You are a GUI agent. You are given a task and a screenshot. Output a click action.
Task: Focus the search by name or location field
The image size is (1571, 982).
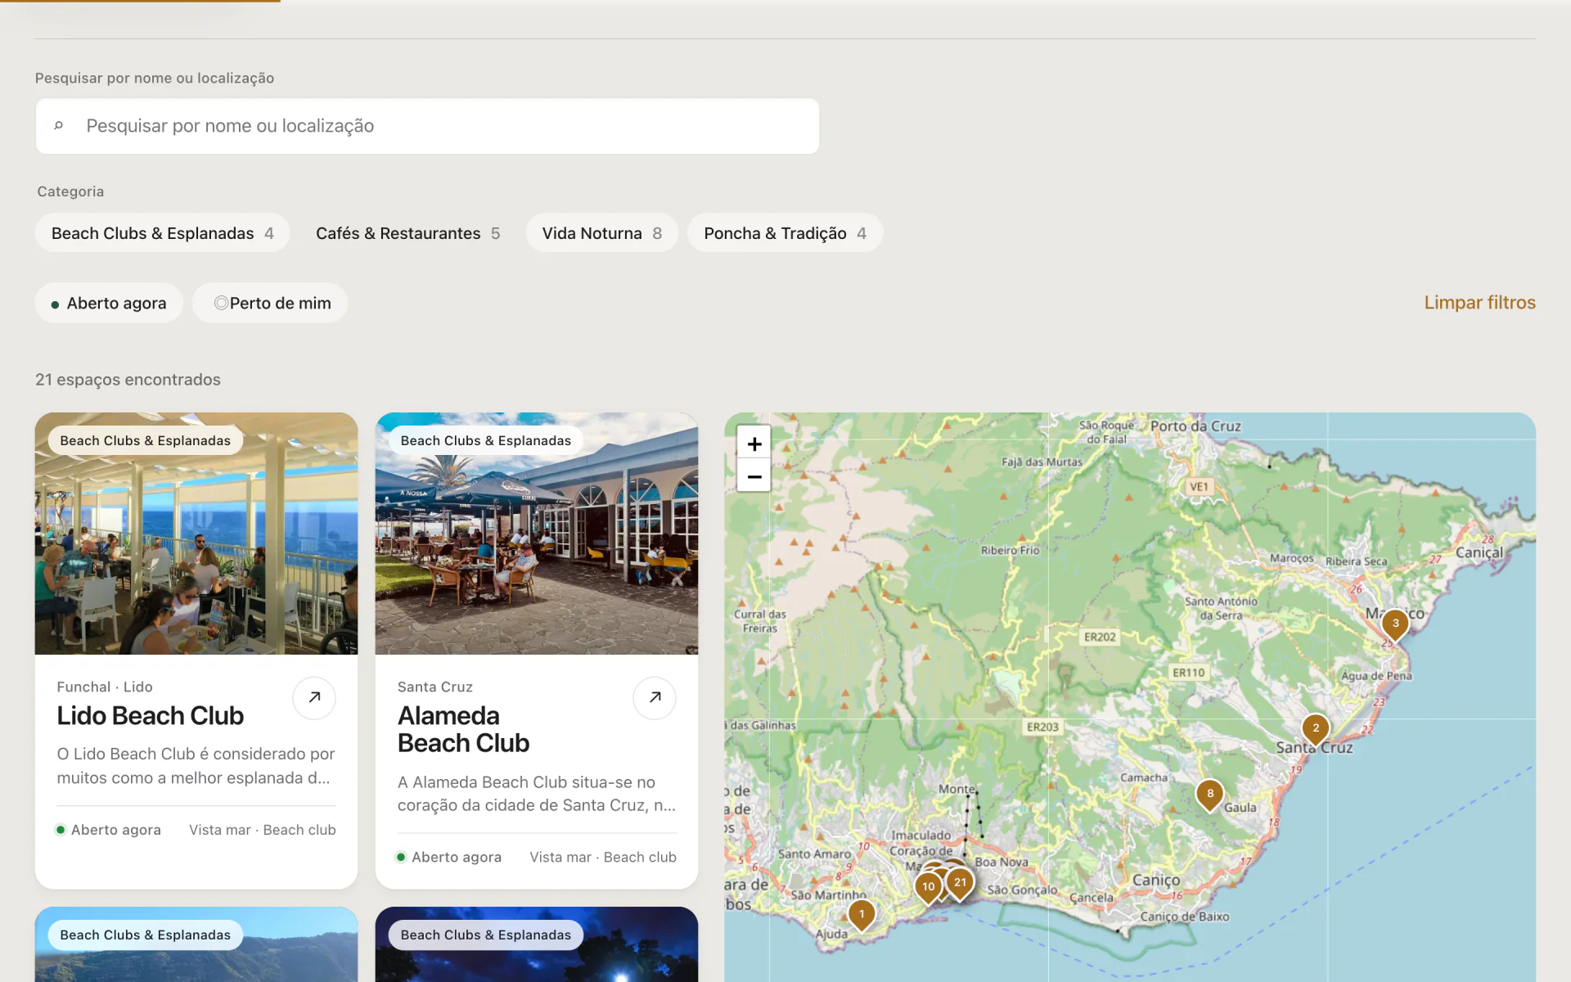427,126
